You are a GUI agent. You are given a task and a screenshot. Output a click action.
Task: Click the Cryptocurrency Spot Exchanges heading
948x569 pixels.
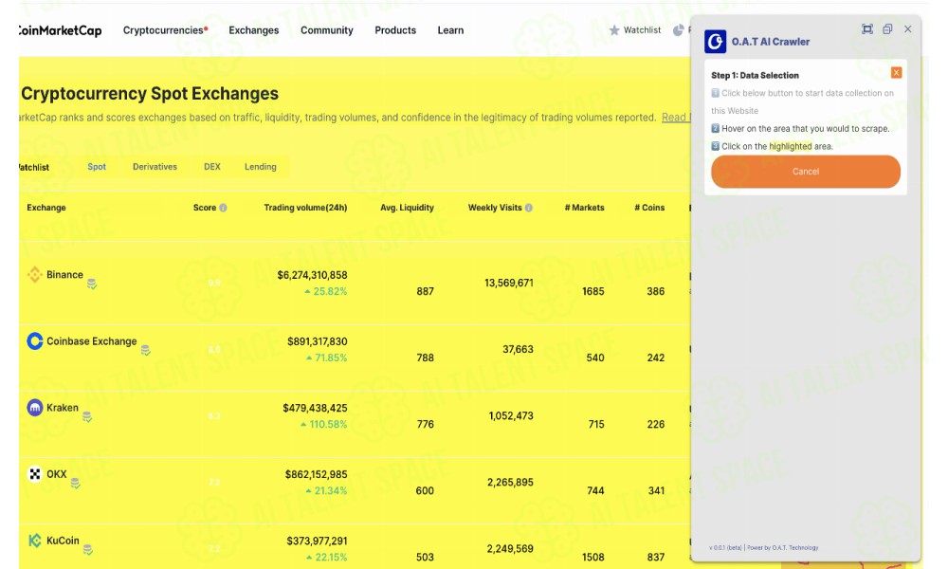(x=150, y=94)
